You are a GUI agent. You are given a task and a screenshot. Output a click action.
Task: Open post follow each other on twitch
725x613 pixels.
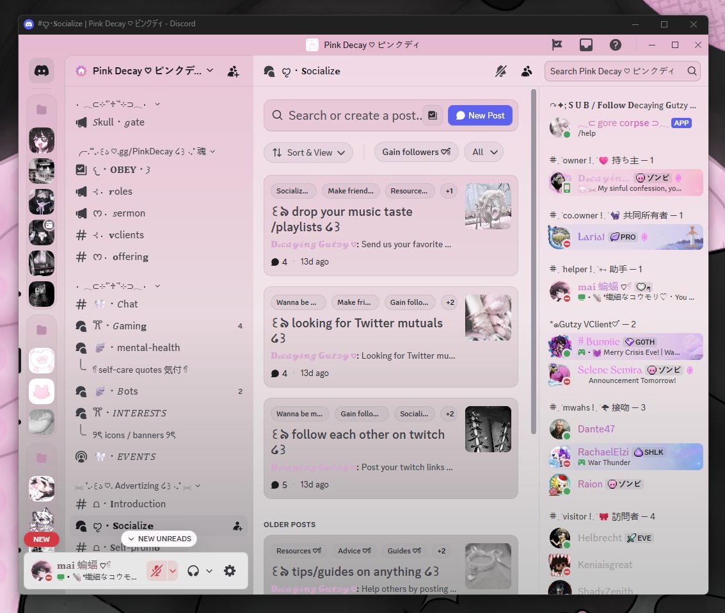pyautogui.click(x=391, y=448)
